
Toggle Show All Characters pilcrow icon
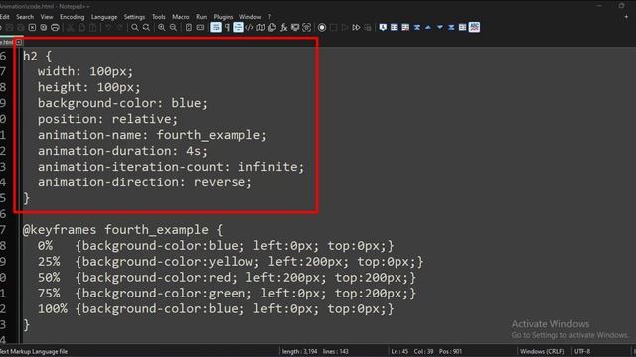227,28
